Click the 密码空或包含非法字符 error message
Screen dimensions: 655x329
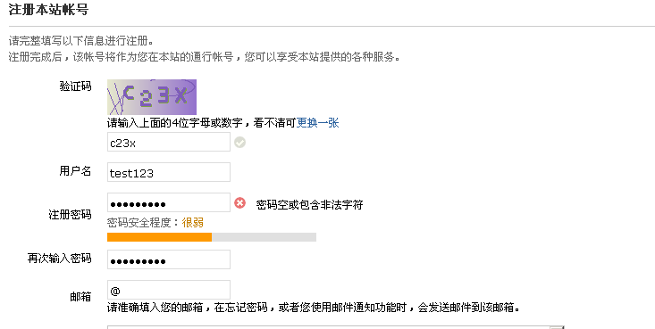click(x=309, y=205)
